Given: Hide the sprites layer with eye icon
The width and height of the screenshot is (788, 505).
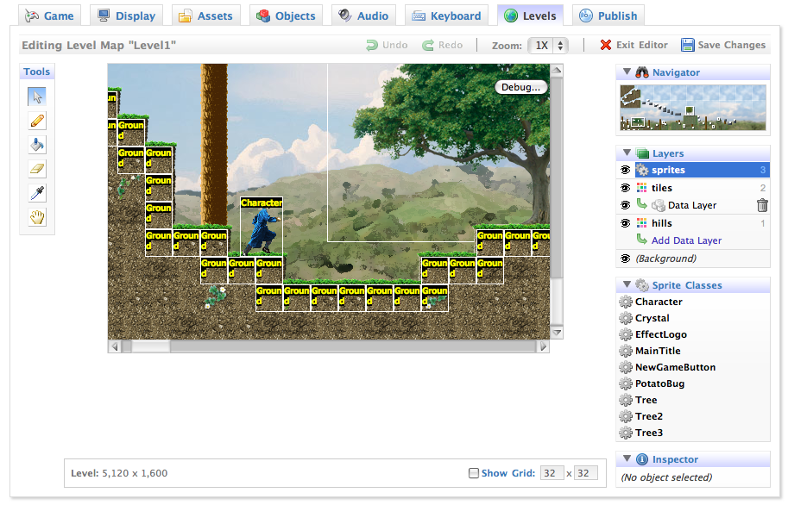Looking at the screenshot, I should (625, 171).
